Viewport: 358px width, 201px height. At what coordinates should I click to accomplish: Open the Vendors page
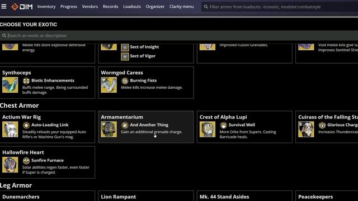[x=89, y=7]
